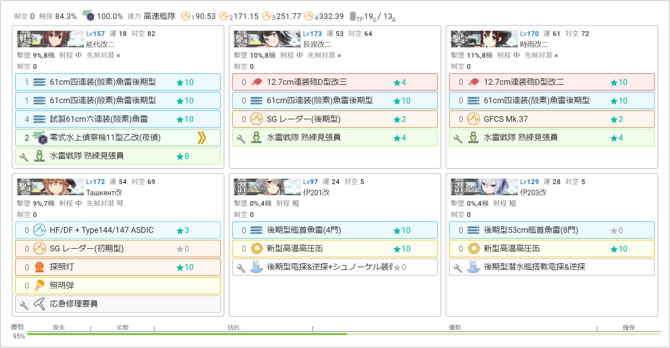Click ★8 on 能代改二's 見張員
This screenshot has width=670, height=348.
pyautogui.click(x=183, y=156)
